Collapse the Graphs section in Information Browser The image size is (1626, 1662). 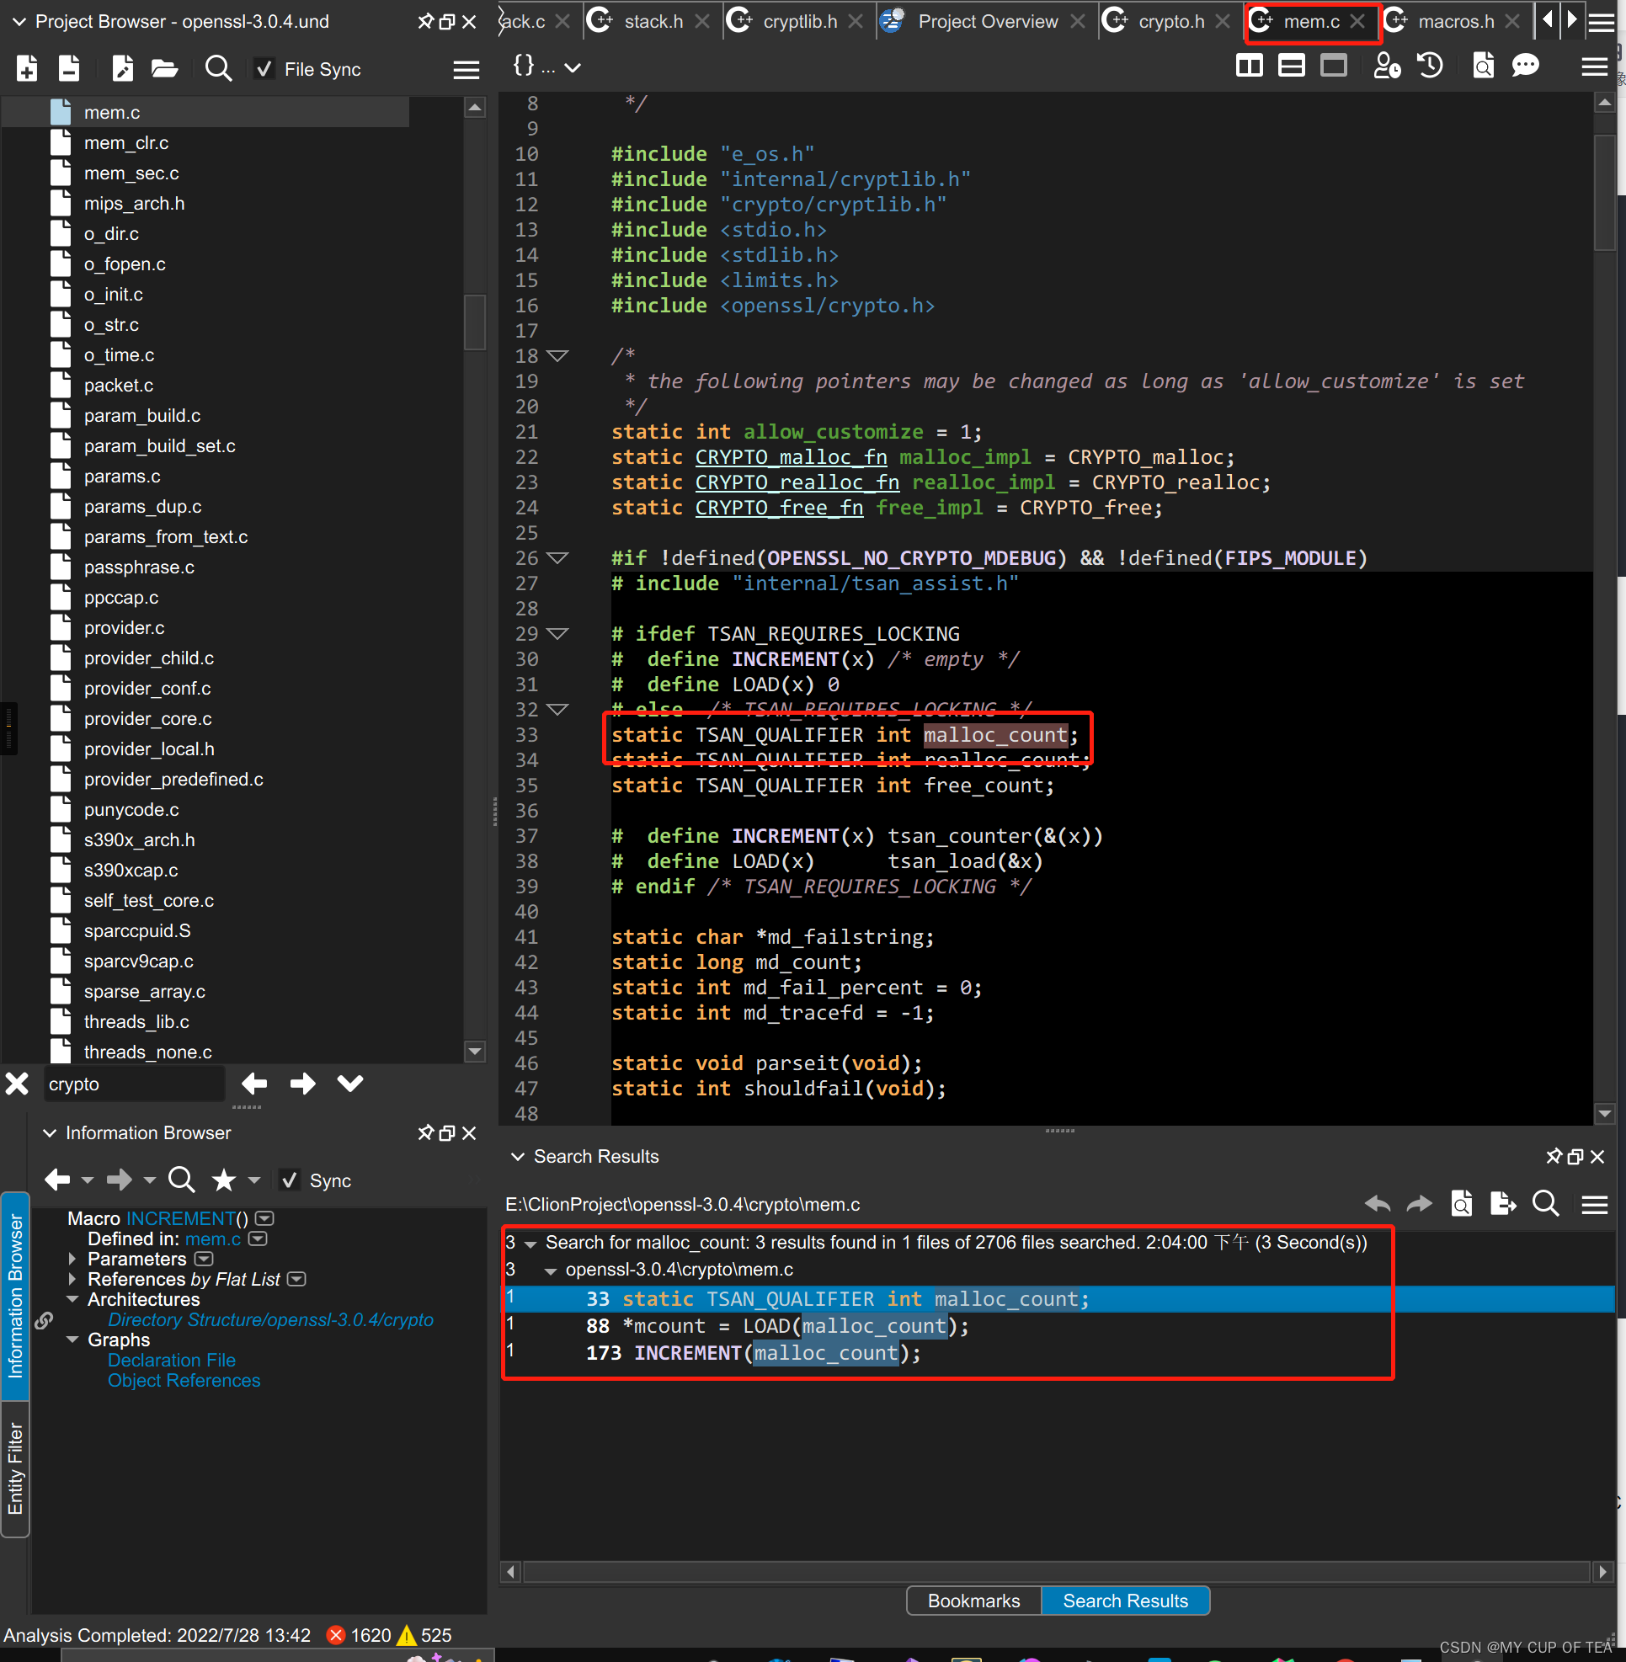coord(72,1340)
